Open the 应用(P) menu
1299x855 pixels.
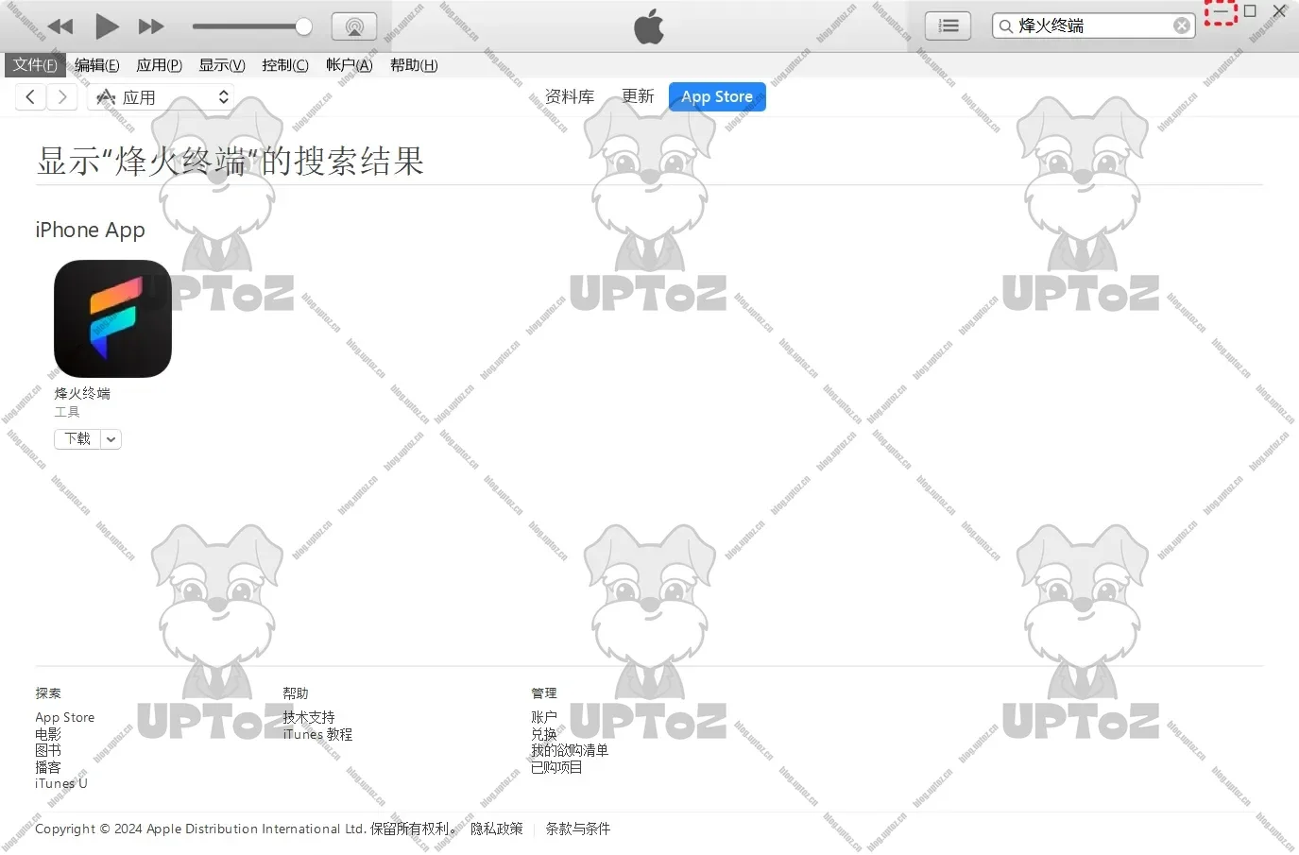click(x=159, y=65)
